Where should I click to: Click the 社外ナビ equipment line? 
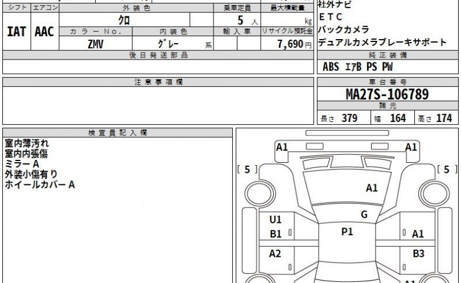[334, 5]
